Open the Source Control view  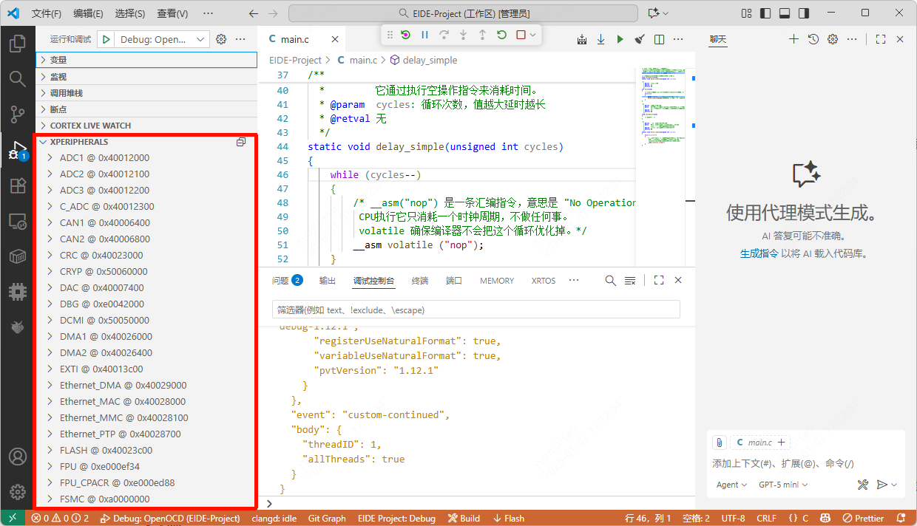coord(18,114)
